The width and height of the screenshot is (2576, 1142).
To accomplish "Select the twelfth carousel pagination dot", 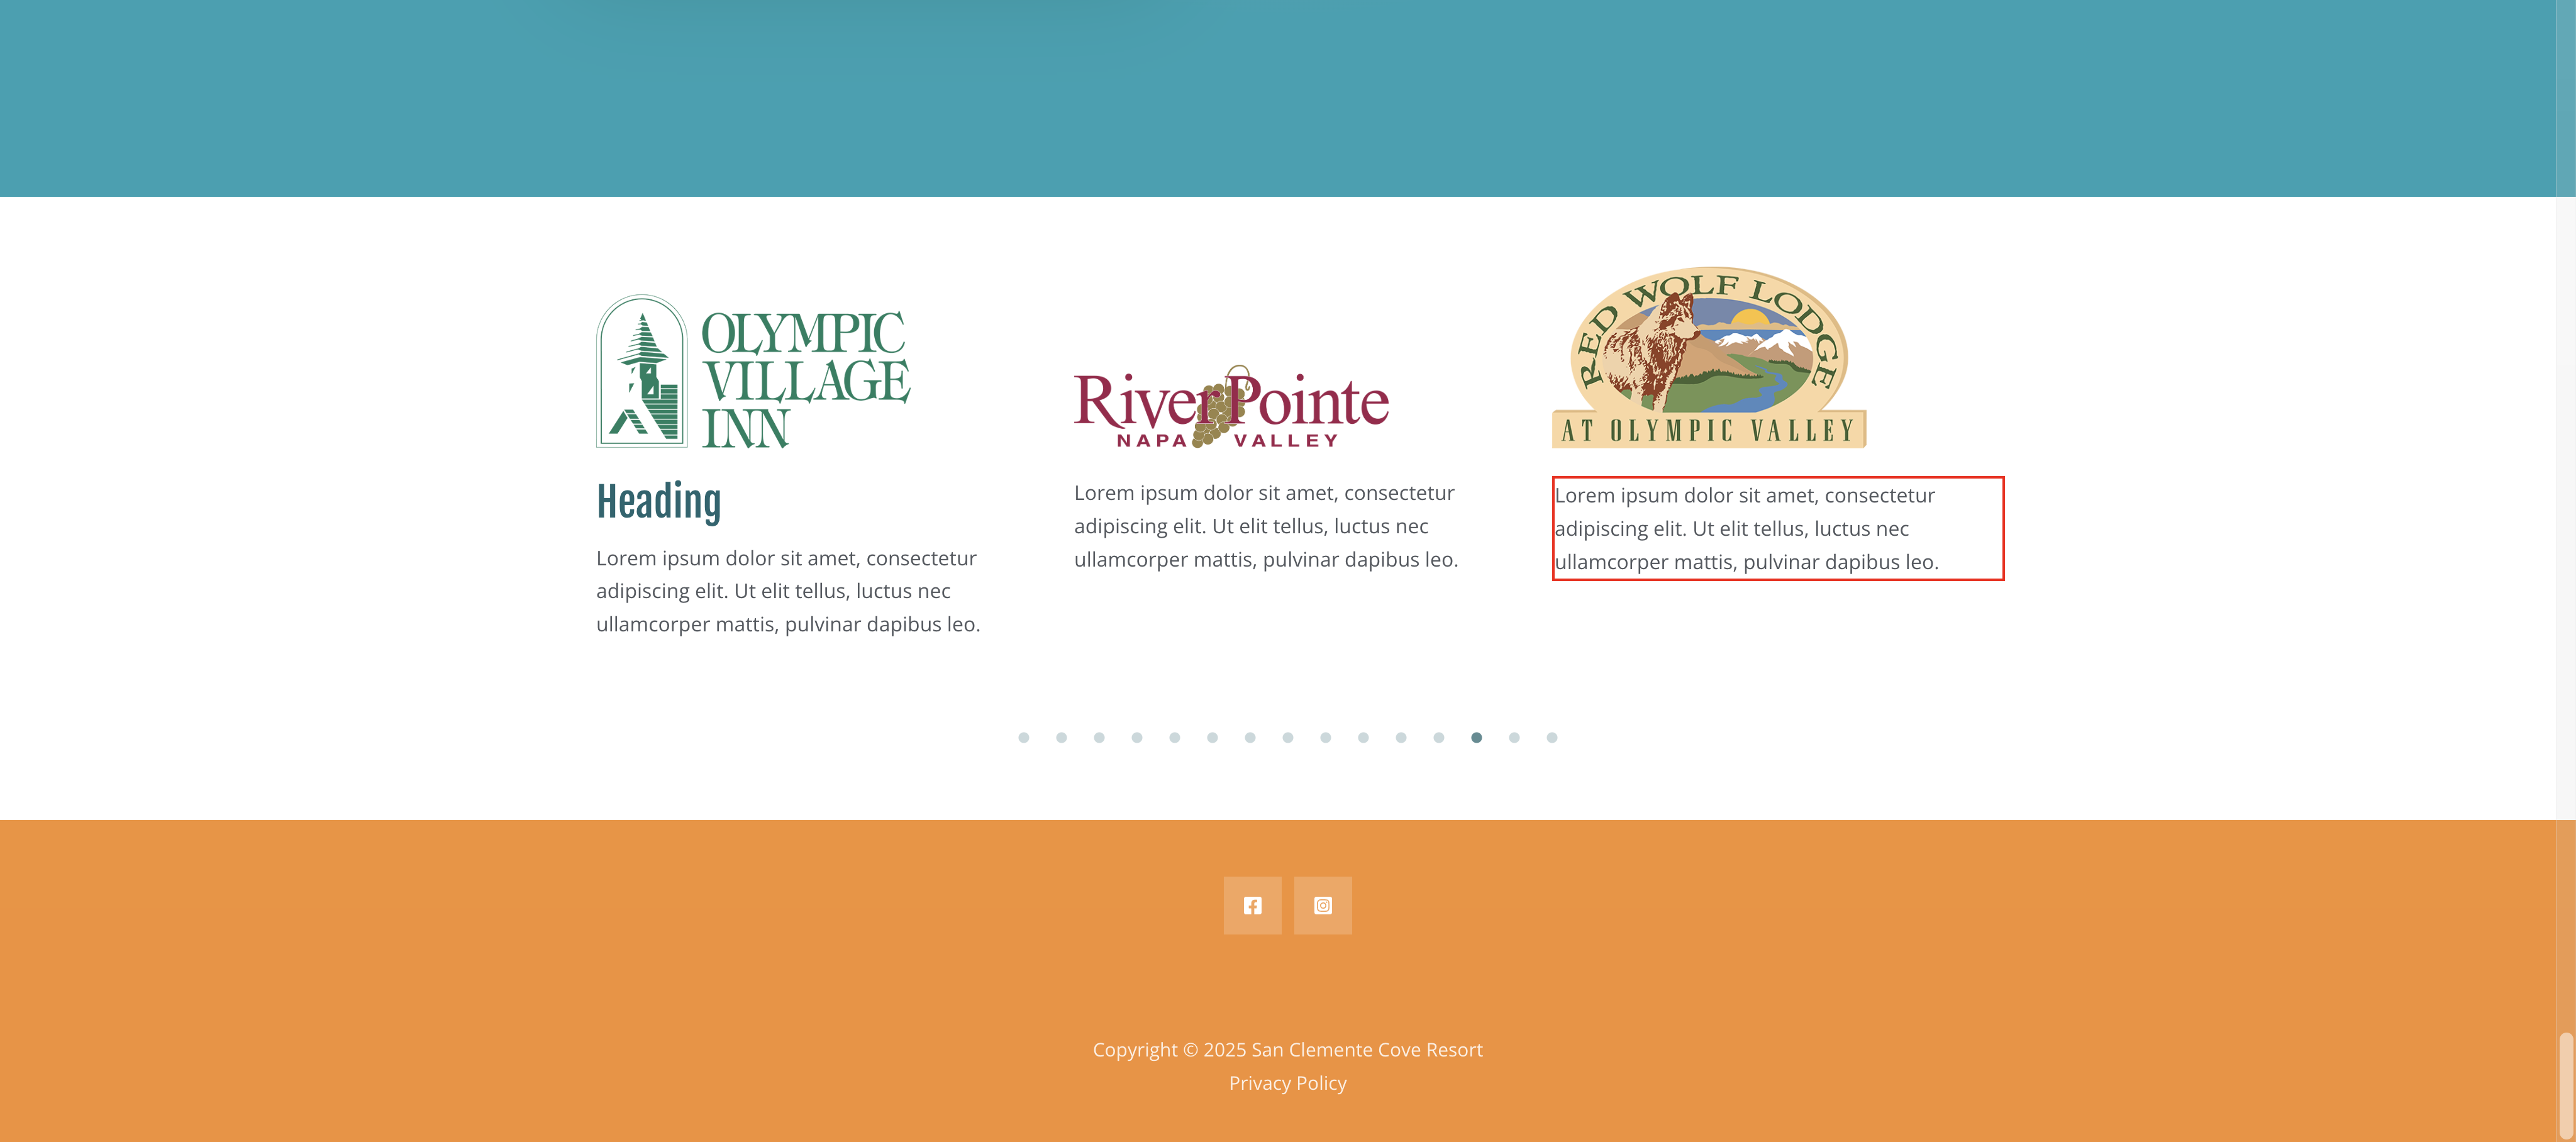I will point(1438,738).
